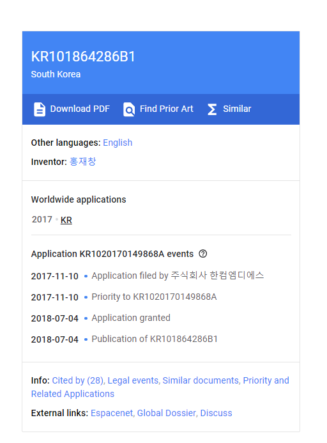The height and width of the screenshot is (443, 327).
Task: Click the 2017-11-10 date beside Application filed
Action: [x=55, y=276]
